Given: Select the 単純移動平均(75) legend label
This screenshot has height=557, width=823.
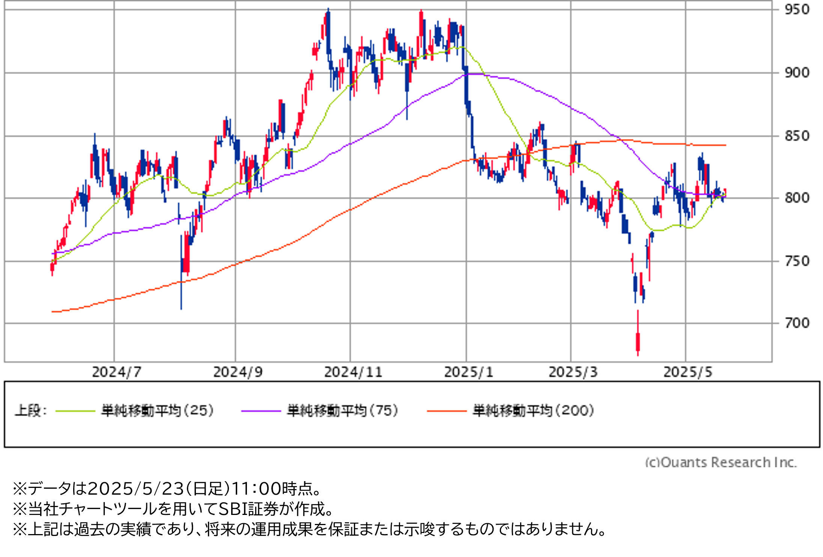Looking at the screenshot, I should click(343, 411).
